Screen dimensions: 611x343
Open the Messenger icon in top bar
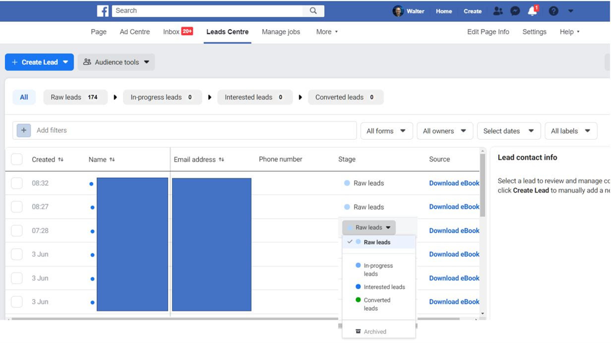click(515, 12)
